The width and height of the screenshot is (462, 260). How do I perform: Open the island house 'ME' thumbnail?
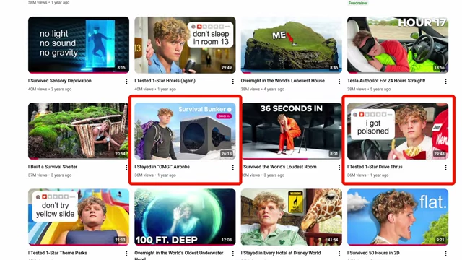pyautogui.click(x=292, y=45)
